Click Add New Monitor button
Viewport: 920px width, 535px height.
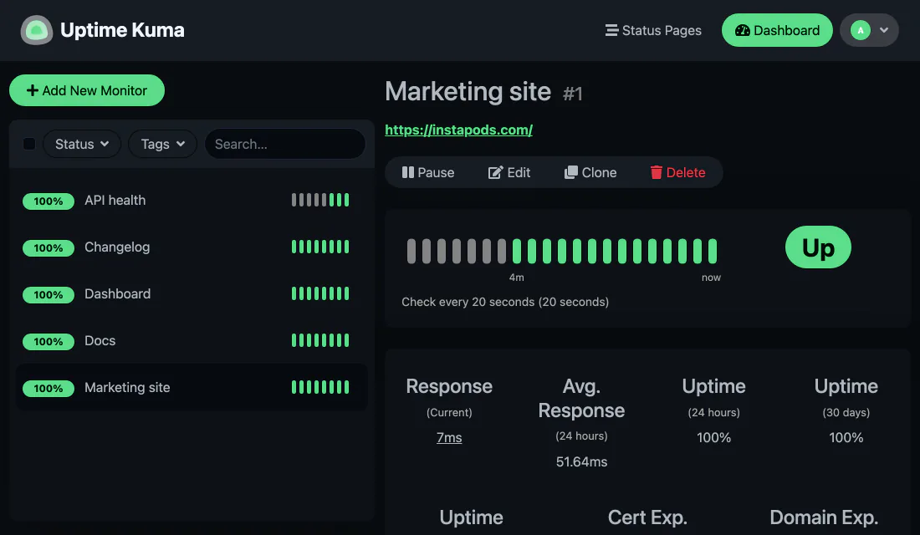[x=87, y=90]
